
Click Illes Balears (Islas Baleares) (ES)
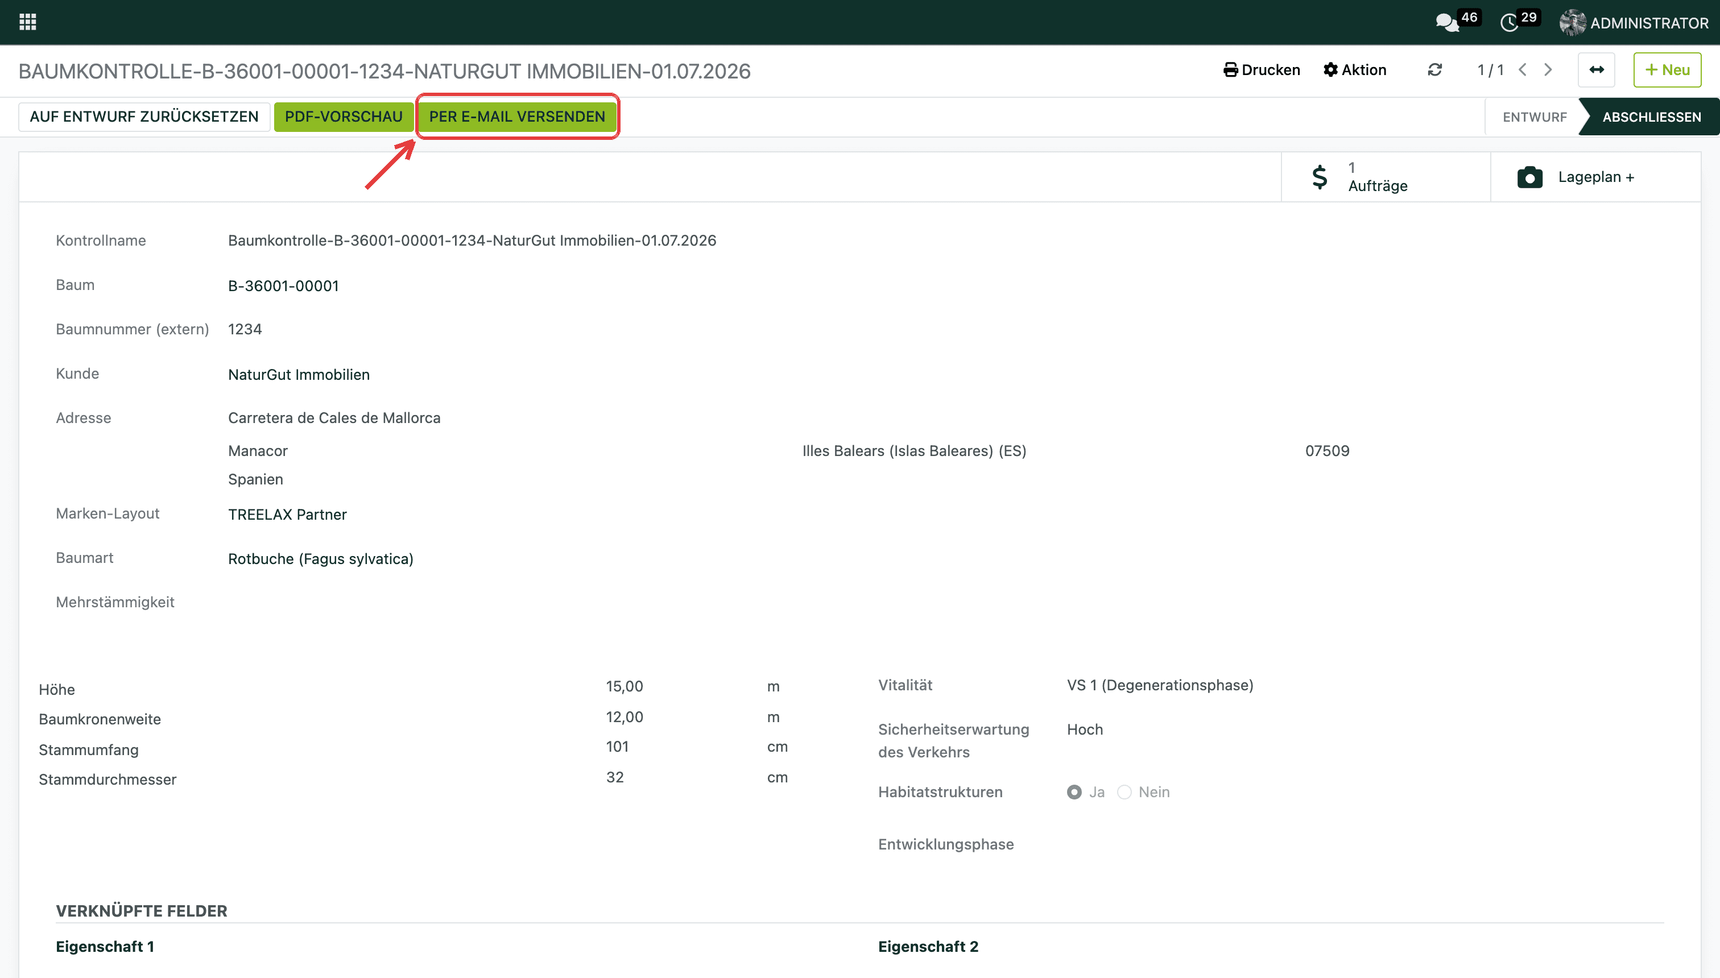tap(915, 451)
